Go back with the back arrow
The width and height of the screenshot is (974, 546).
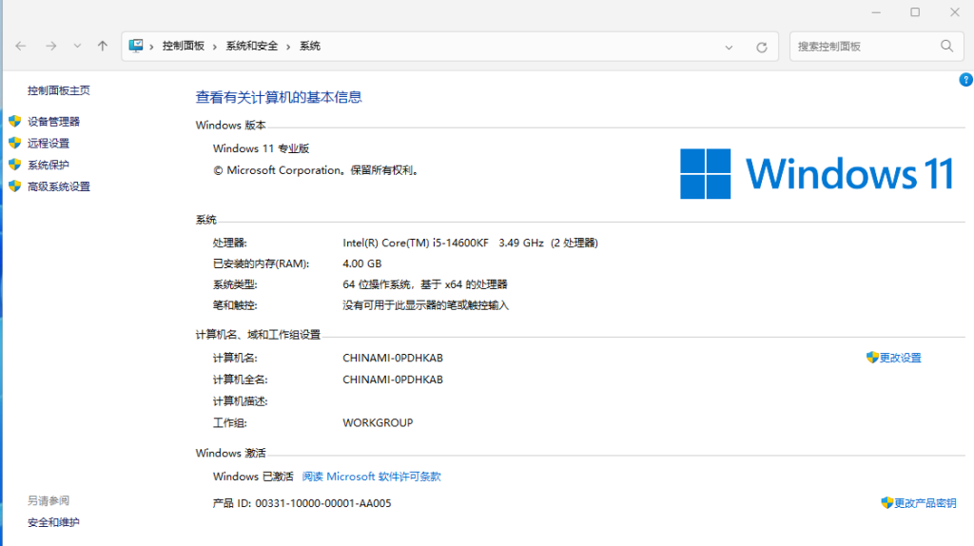pos(21,46)
